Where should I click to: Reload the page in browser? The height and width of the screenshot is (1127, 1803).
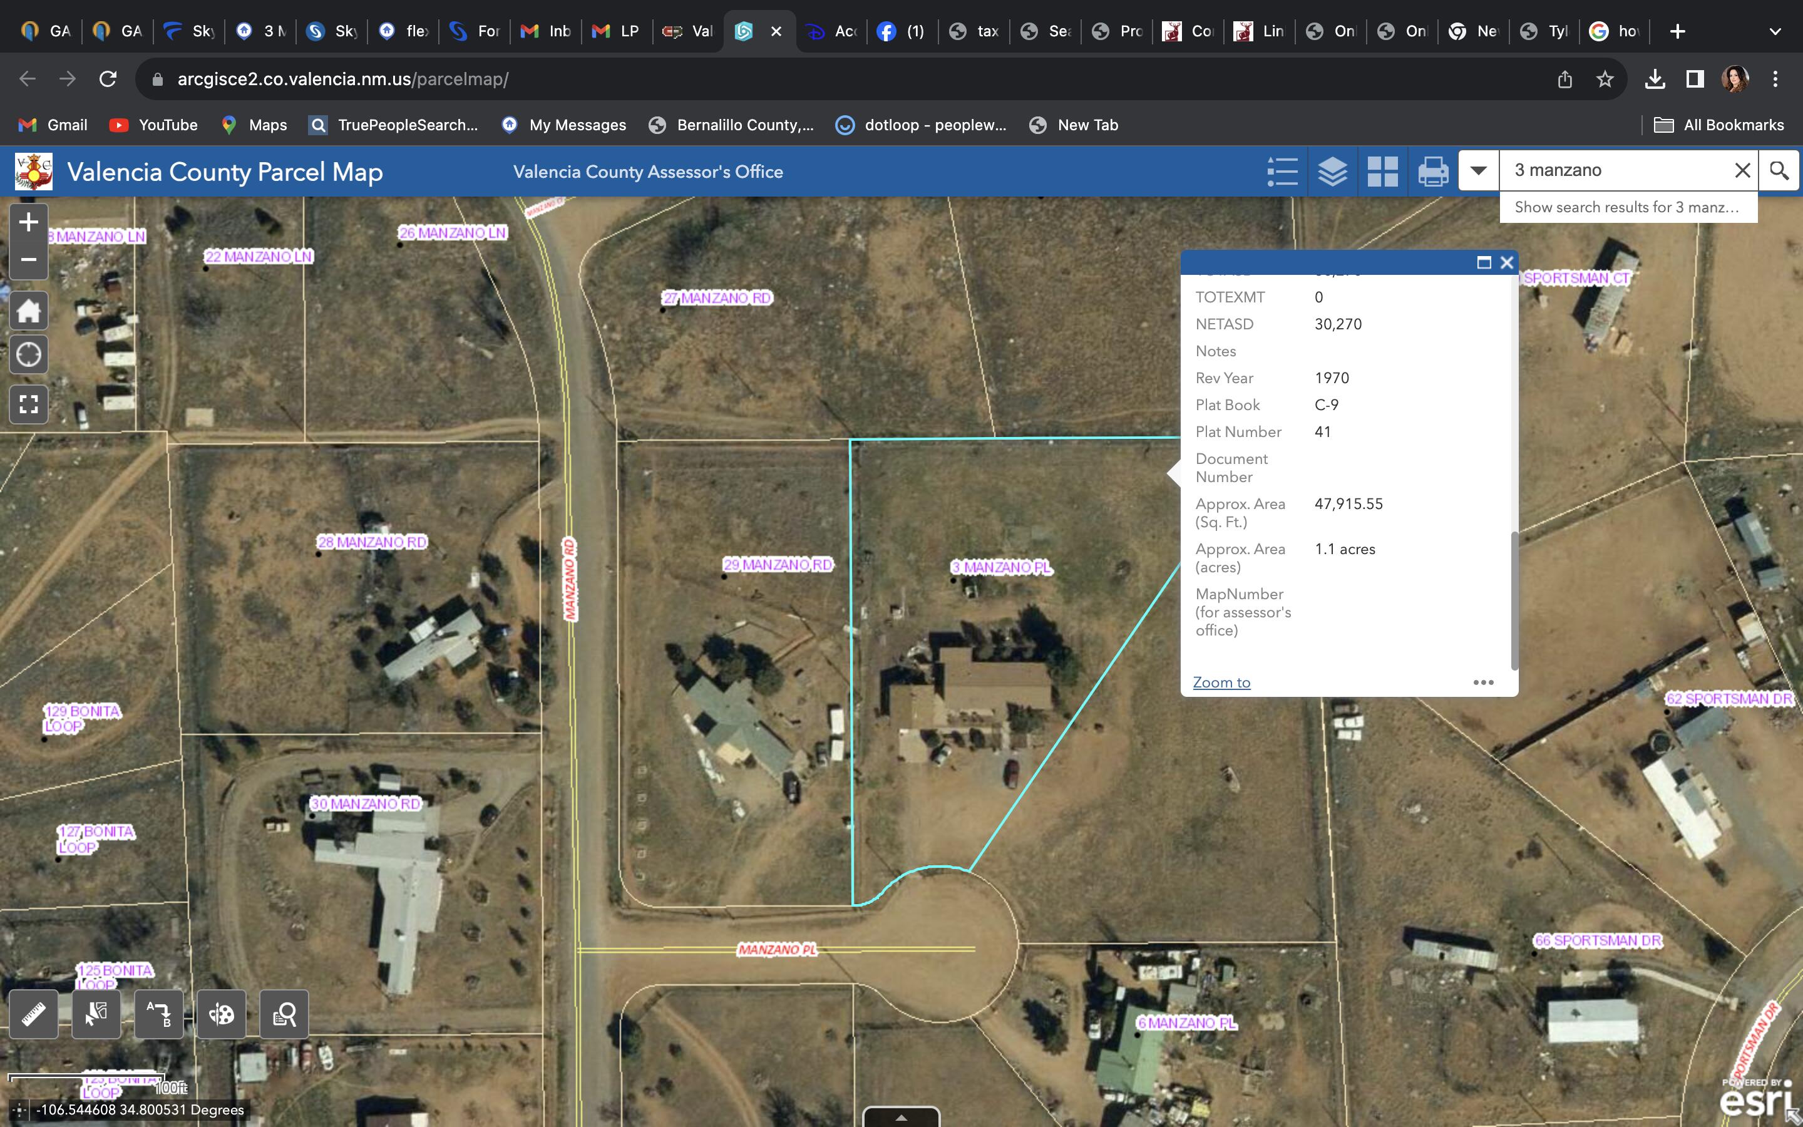point(108,79)
